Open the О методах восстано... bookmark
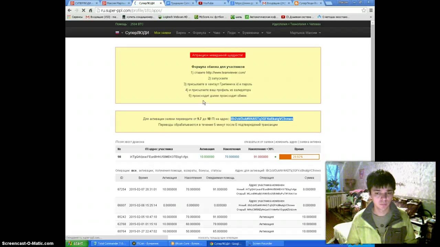The width and height of the screenshot is (440, 247). click(x=333, y=17)
